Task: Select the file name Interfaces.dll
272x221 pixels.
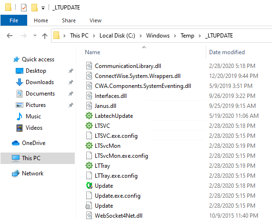Action: click(111, 96)
